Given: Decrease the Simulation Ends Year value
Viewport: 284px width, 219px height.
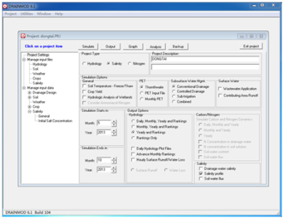Looking at the screenshot, I should click(114, 171).
